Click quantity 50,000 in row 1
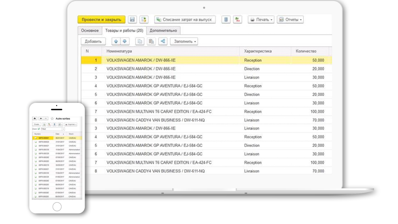 [318, 60]
